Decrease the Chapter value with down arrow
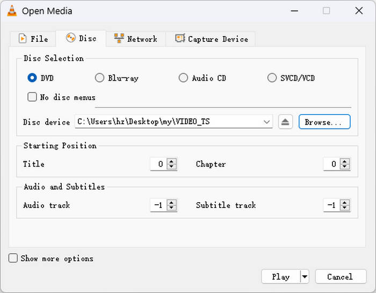Viewport: 376px width, 293px height. (x=345, y=167)
